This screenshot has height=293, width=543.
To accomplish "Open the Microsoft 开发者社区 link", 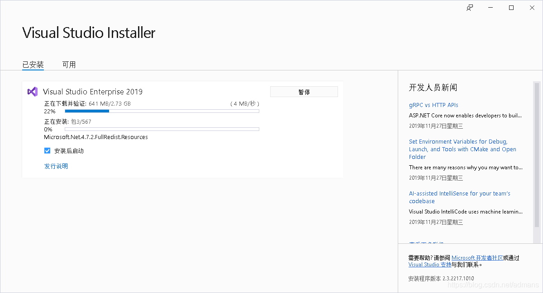I will click(477, 258).
